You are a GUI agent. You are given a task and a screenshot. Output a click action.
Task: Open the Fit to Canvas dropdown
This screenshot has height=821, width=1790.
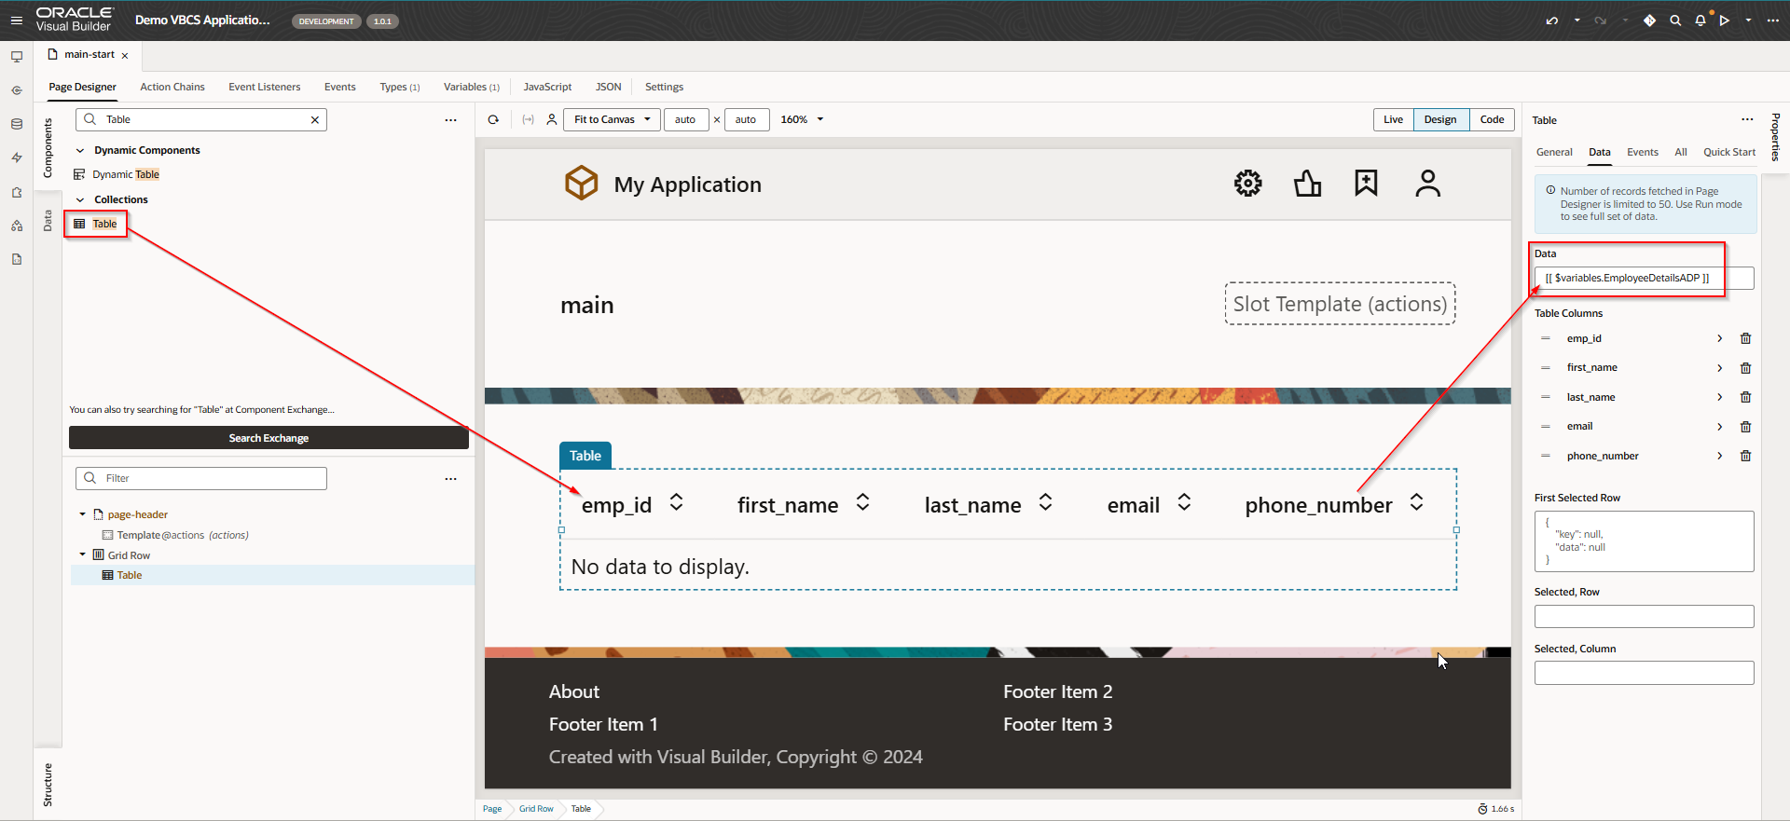[x=612, y=120]
